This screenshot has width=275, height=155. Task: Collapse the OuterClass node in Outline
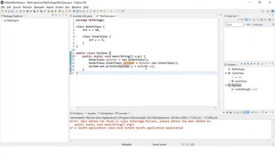[x=226, y=73]
